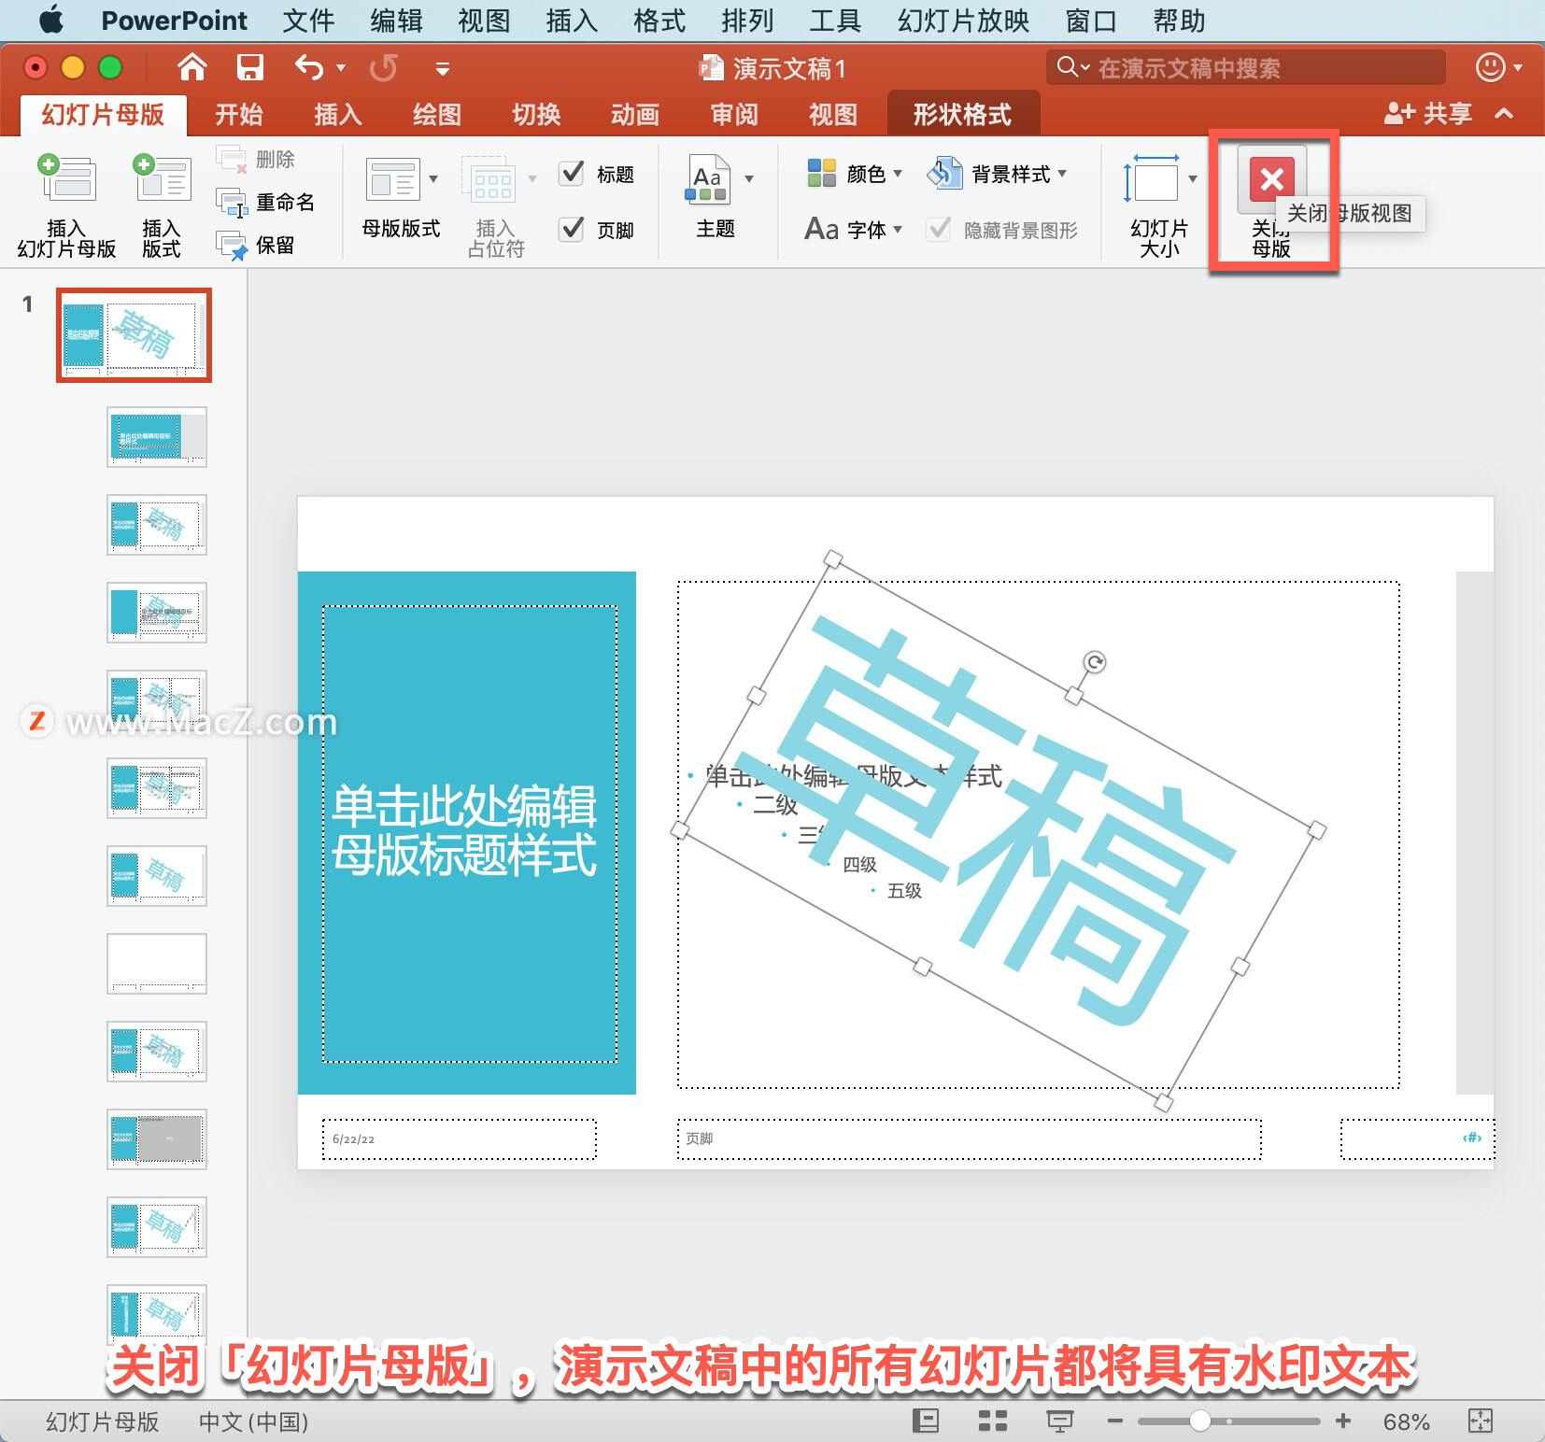Click Slide Show icon in status bar
1545x1442 pixels.
1059,1421
